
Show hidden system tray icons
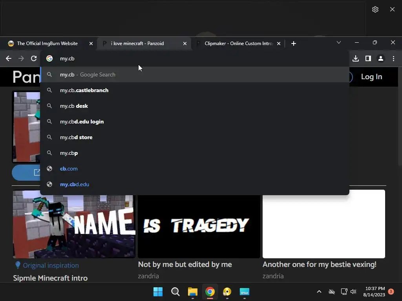[x=319, y=292]
